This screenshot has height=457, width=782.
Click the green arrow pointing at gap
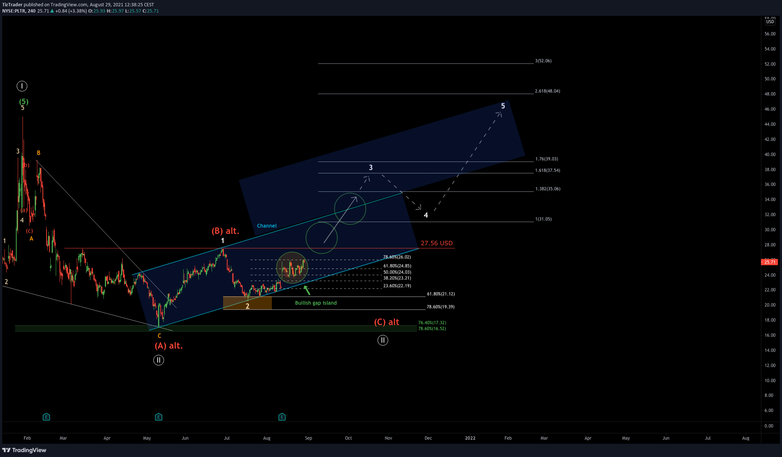[307, 290]
